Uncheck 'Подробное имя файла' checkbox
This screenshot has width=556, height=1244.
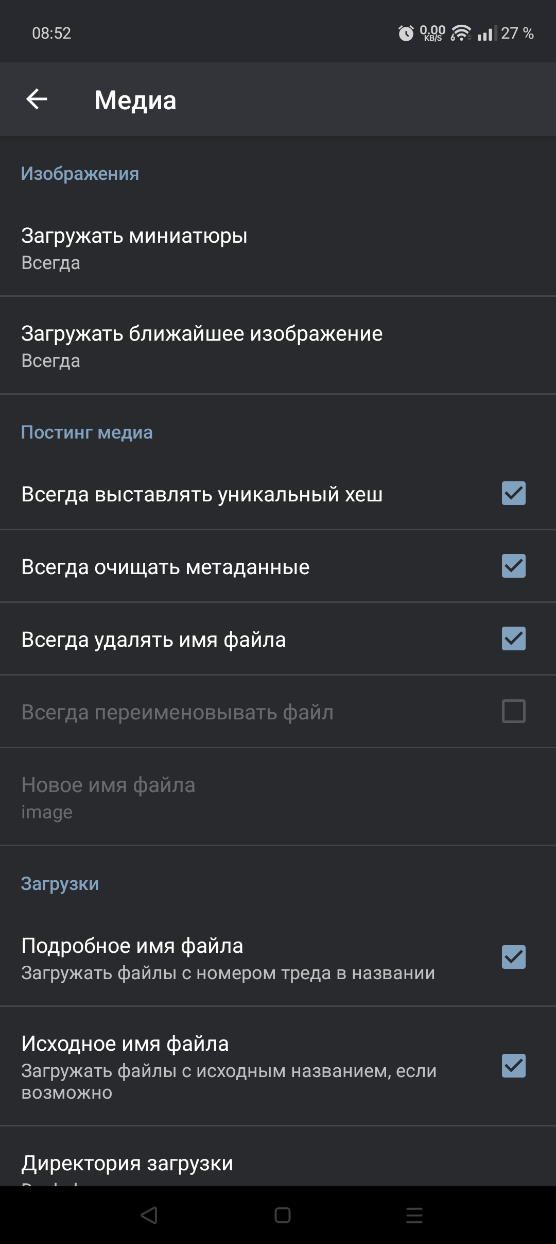(x=513, y=957)
